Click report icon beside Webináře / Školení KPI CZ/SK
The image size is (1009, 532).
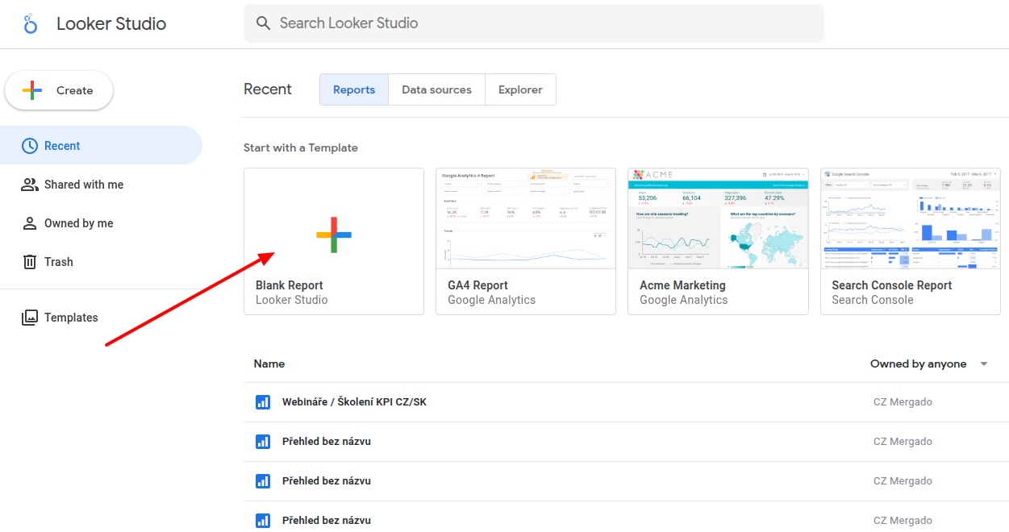click(x=262, y=402)
